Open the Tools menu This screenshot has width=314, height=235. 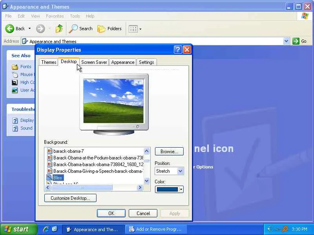pyautogui.click(x=75, y=16)
